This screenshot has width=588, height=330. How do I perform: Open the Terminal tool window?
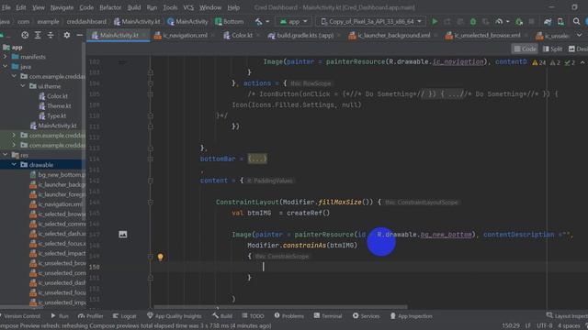point(328,316)
